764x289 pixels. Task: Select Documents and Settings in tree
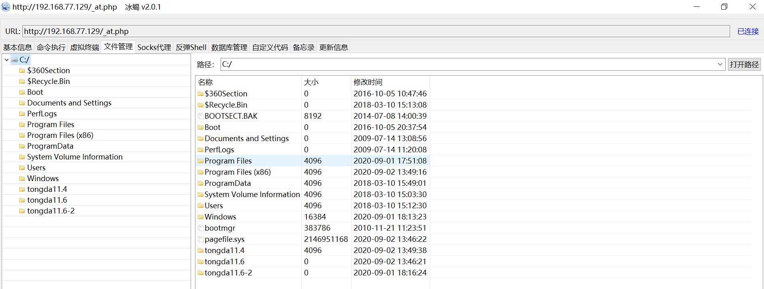69,103
